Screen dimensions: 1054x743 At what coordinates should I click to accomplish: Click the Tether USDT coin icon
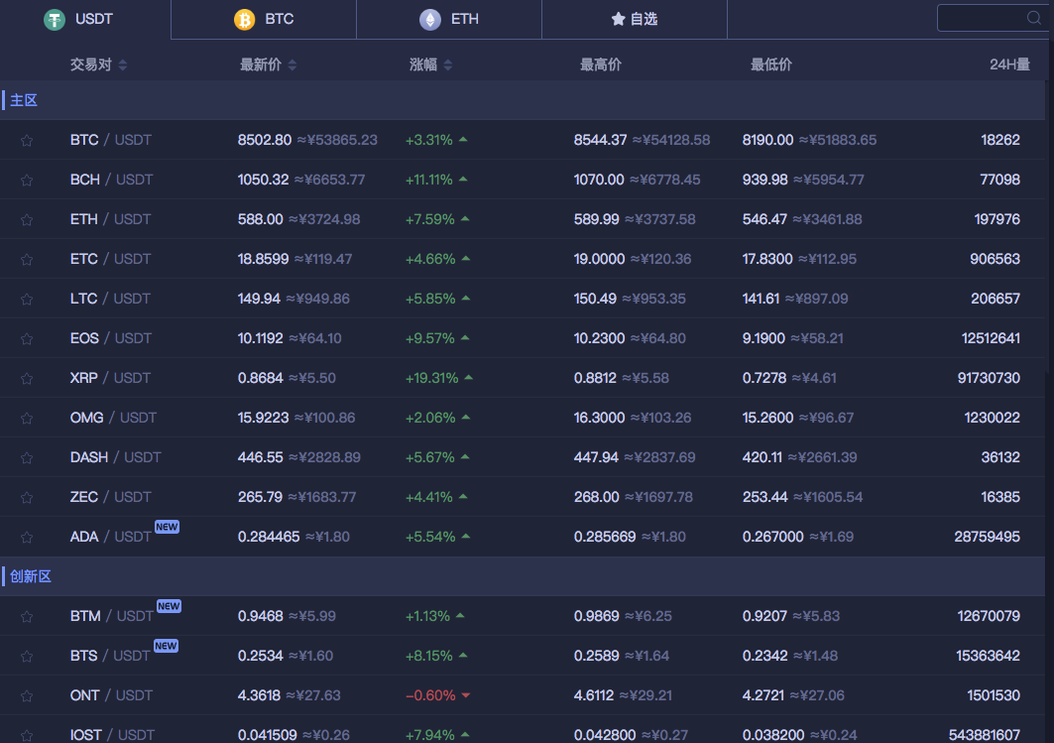[x=55, y=20]
